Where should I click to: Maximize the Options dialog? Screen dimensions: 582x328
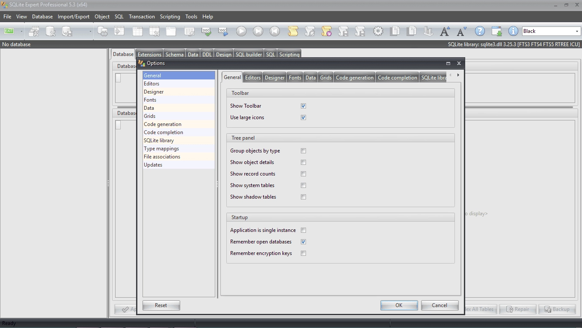448,63
